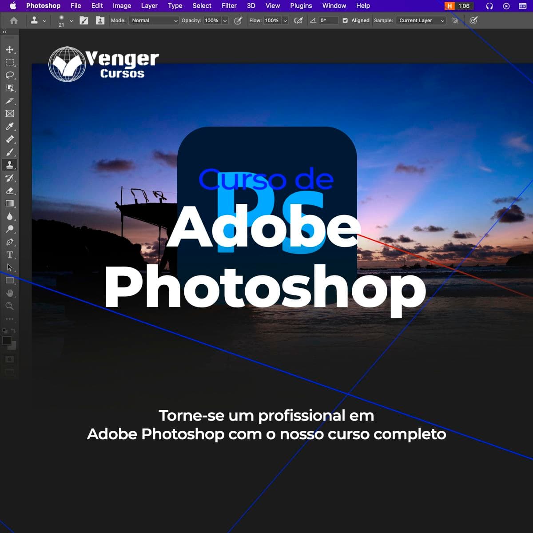The width and height of the screenshot is (533, 533).
Task: Open the screen mode selector
Action: [x=10, y=372]
